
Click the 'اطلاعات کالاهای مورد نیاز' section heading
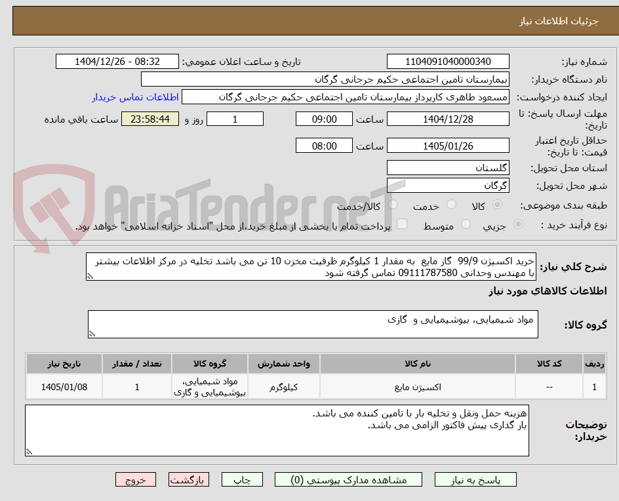pos(548,291)
